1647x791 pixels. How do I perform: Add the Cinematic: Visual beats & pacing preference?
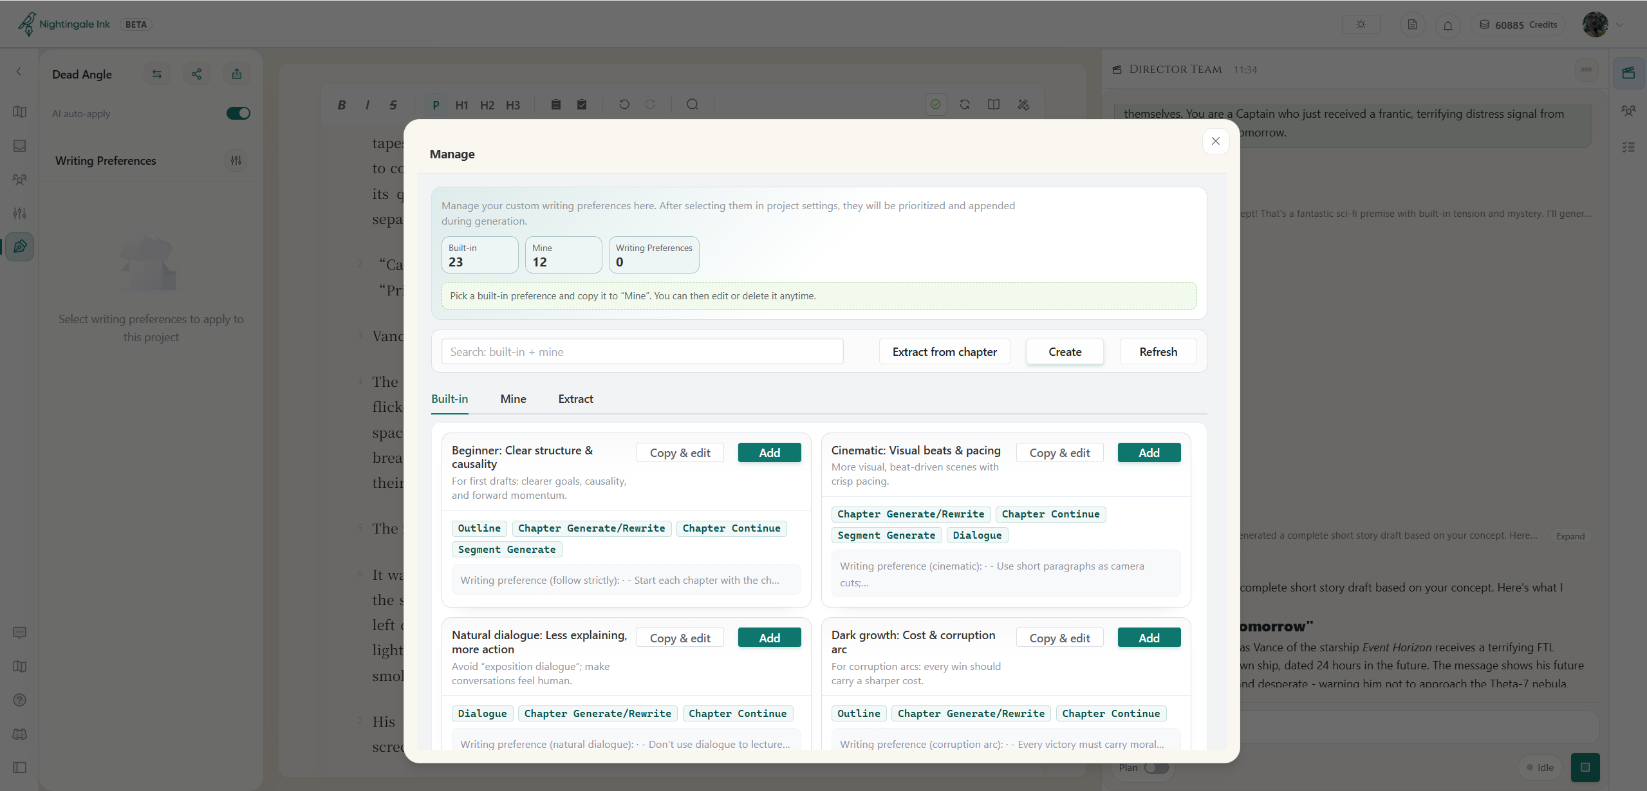tap(1148, 453)
